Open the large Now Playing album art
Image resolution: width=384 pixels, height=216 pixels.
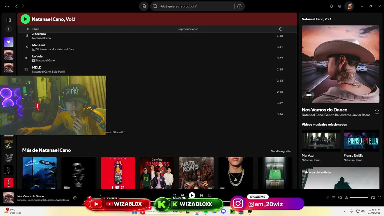pos(340,64)
